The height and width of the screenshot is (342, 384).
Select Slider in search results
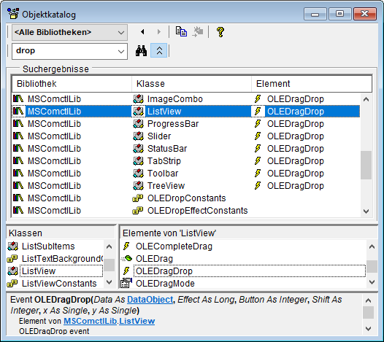(x=186, y=136)
